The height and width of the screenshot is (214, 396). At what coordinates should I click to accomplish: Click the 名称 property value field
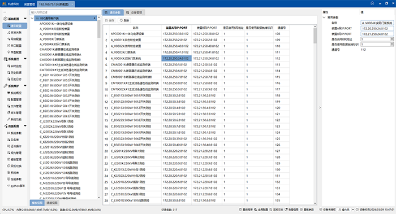tap(377, 23)
